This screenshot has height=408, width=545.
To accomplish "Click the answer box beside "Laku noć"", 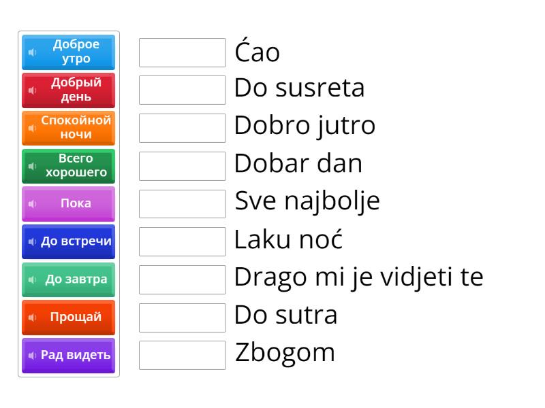I will click(181, 240).
